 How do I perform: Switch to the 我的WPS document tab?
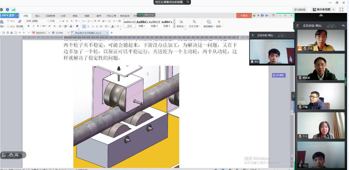(41, 33)
